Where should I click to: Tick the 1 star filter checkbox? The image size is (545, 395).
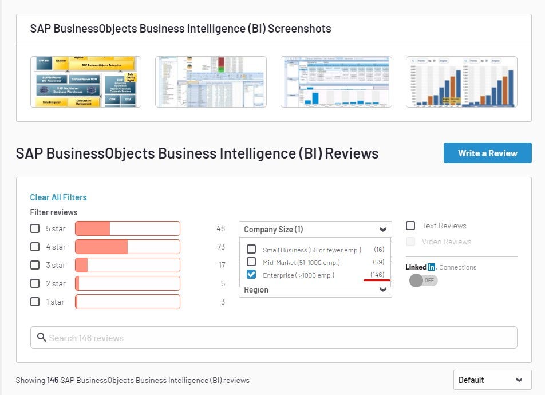click(35, 302)
